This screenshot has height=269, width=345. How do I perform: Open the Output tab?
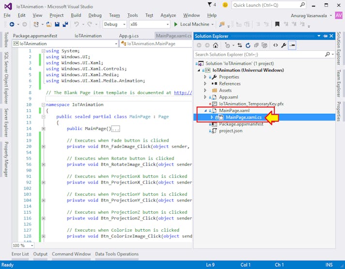[x=40, y=254]
